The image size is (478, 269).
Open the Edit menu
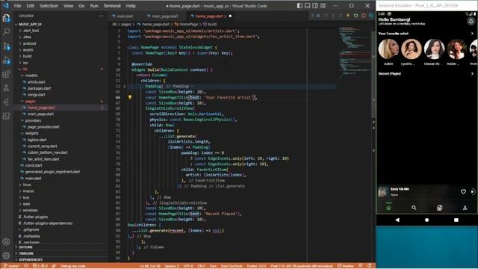point(30,6)
